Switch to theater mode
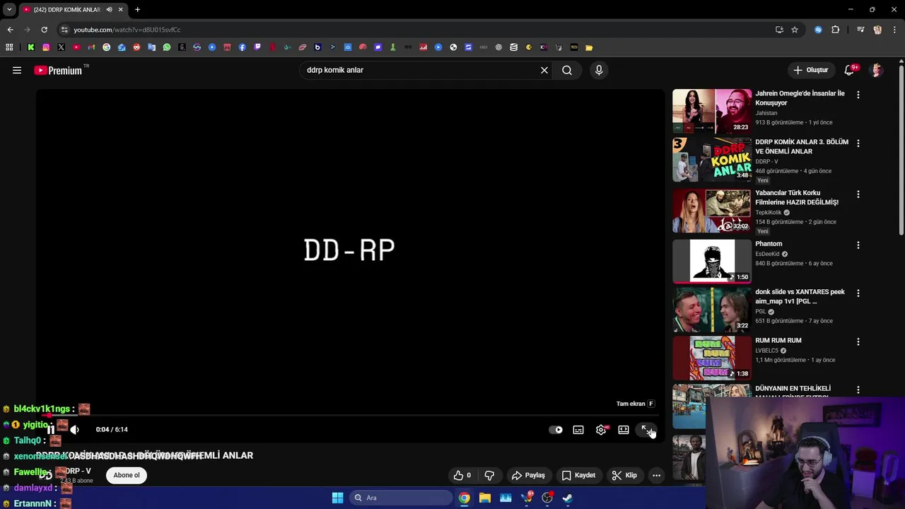The height and width of the screenshot is (509, 905). click(624, 429)
